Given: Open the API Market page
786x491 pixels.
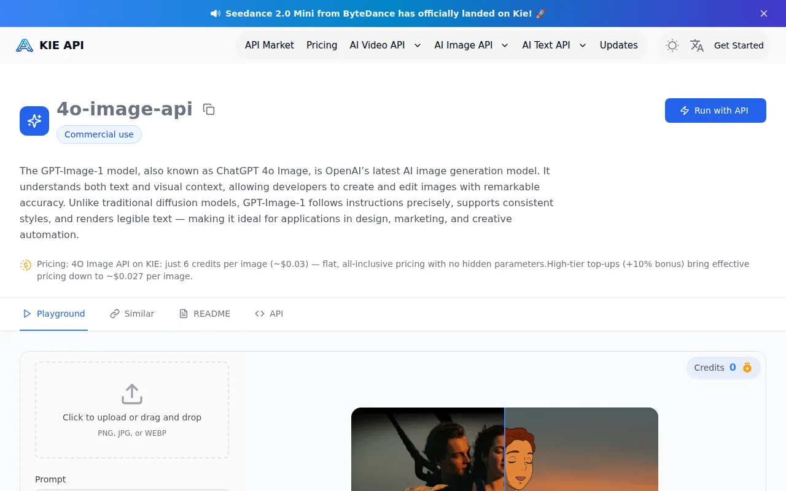Looking at the screenshot, I should click(270, 45).
